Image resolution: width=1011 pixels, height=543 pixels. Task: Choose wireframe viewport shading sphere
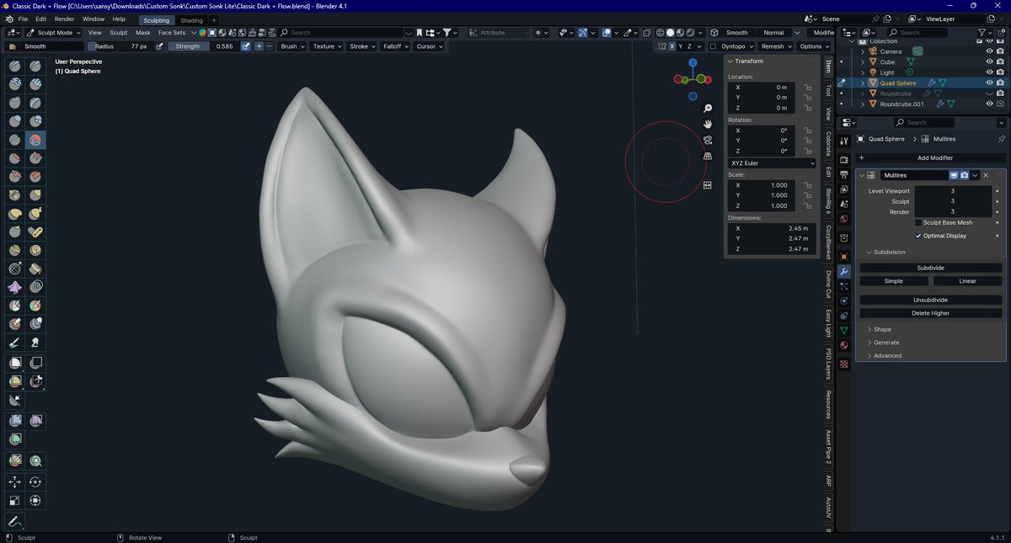tap(661, 33)
